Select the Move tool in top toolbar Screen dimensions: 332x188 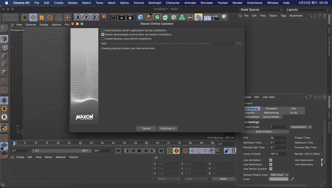point(33,17)
